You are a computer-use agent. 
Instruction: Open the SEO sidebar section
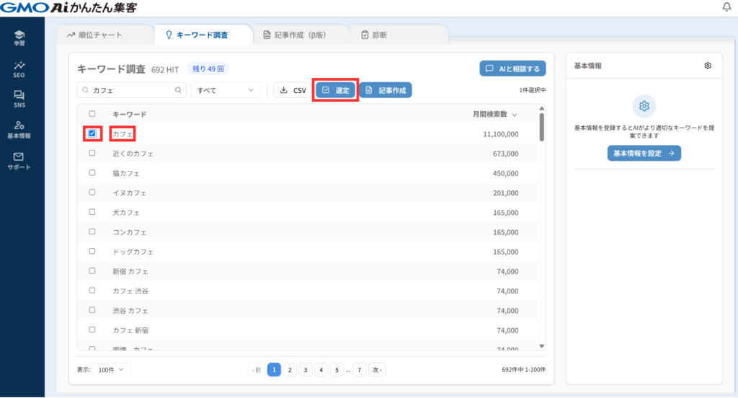click(19, 68)
